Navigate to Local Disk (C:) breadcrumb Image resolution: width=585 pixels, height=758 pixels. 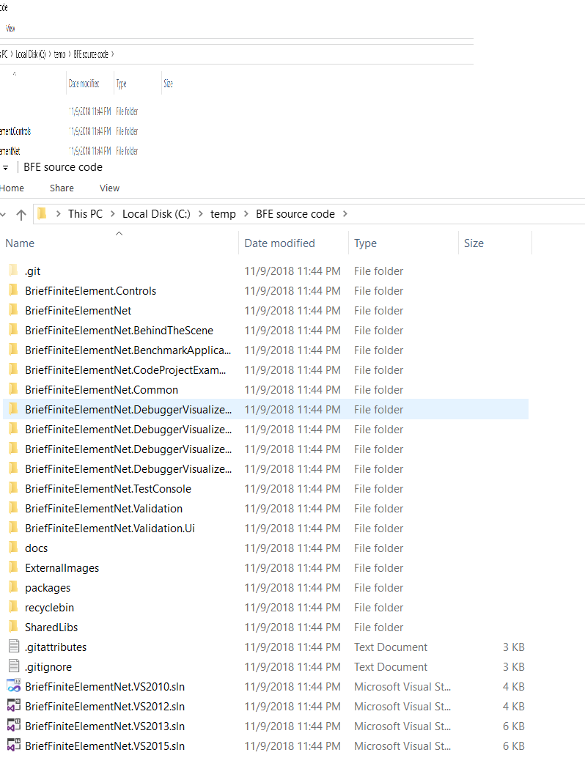[x=156, y=213]
